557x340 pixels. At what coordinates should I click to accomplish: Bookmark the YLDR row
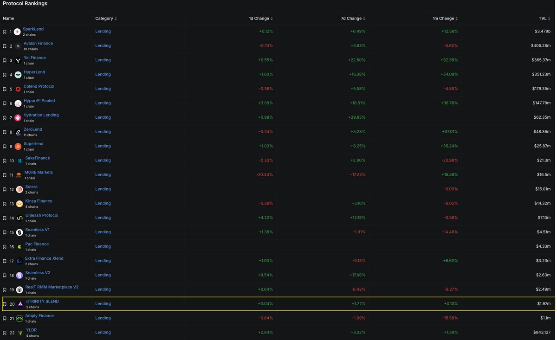tap(5, 333)
